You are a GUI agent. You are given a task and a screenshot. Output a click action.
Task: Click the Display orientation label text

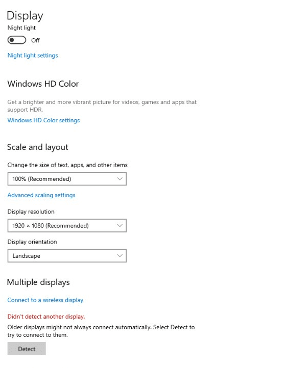32,242
